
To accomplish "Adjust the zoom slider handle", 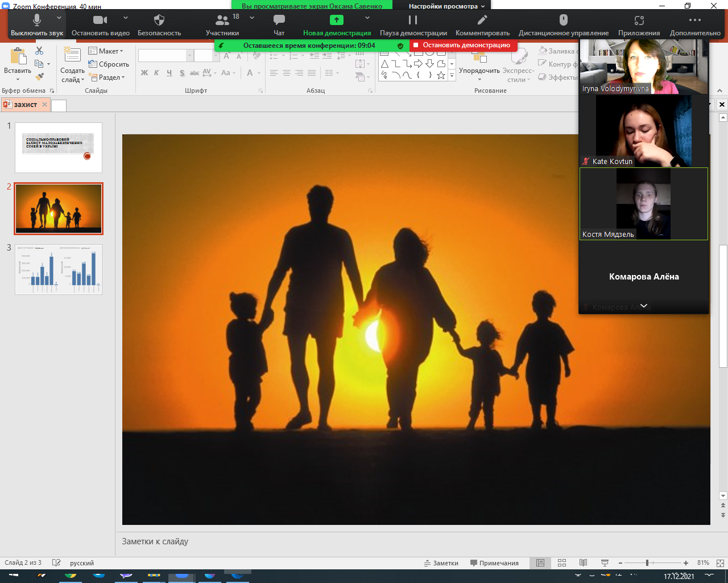I will [647, 563].
